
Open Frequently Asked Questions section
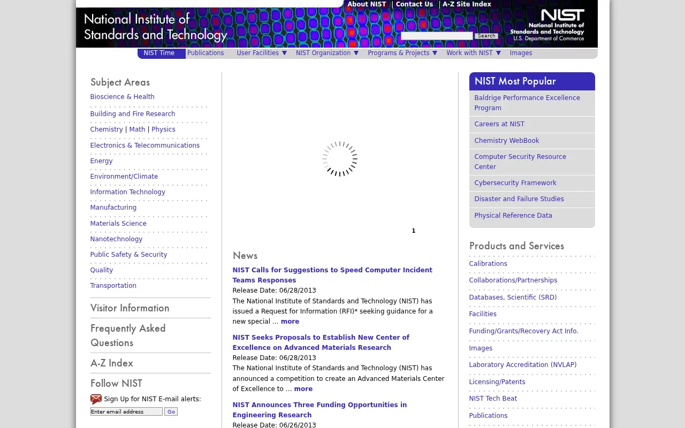pyautogui.click(x=128, y=335)
